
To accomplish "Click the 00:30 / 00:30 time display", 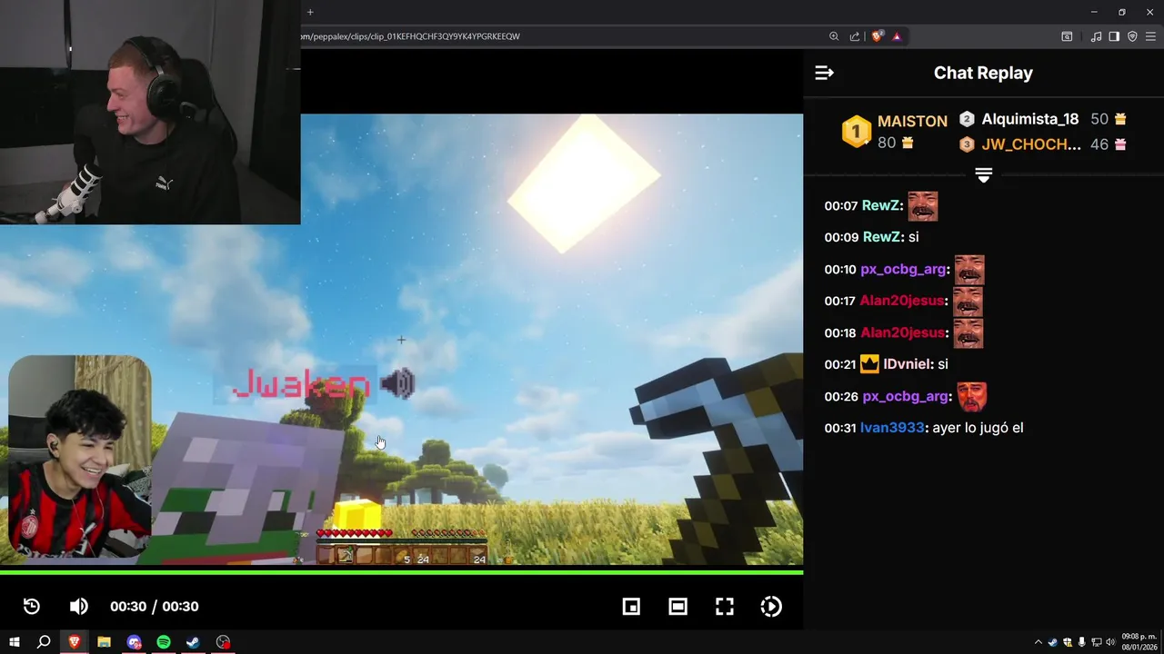I will click(x=155, y=607).
